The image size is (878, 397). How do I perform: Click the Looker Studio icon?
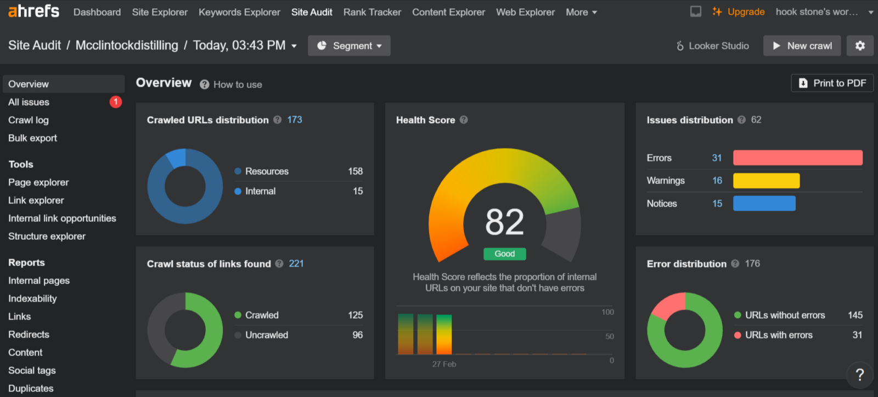click(680, 46)
